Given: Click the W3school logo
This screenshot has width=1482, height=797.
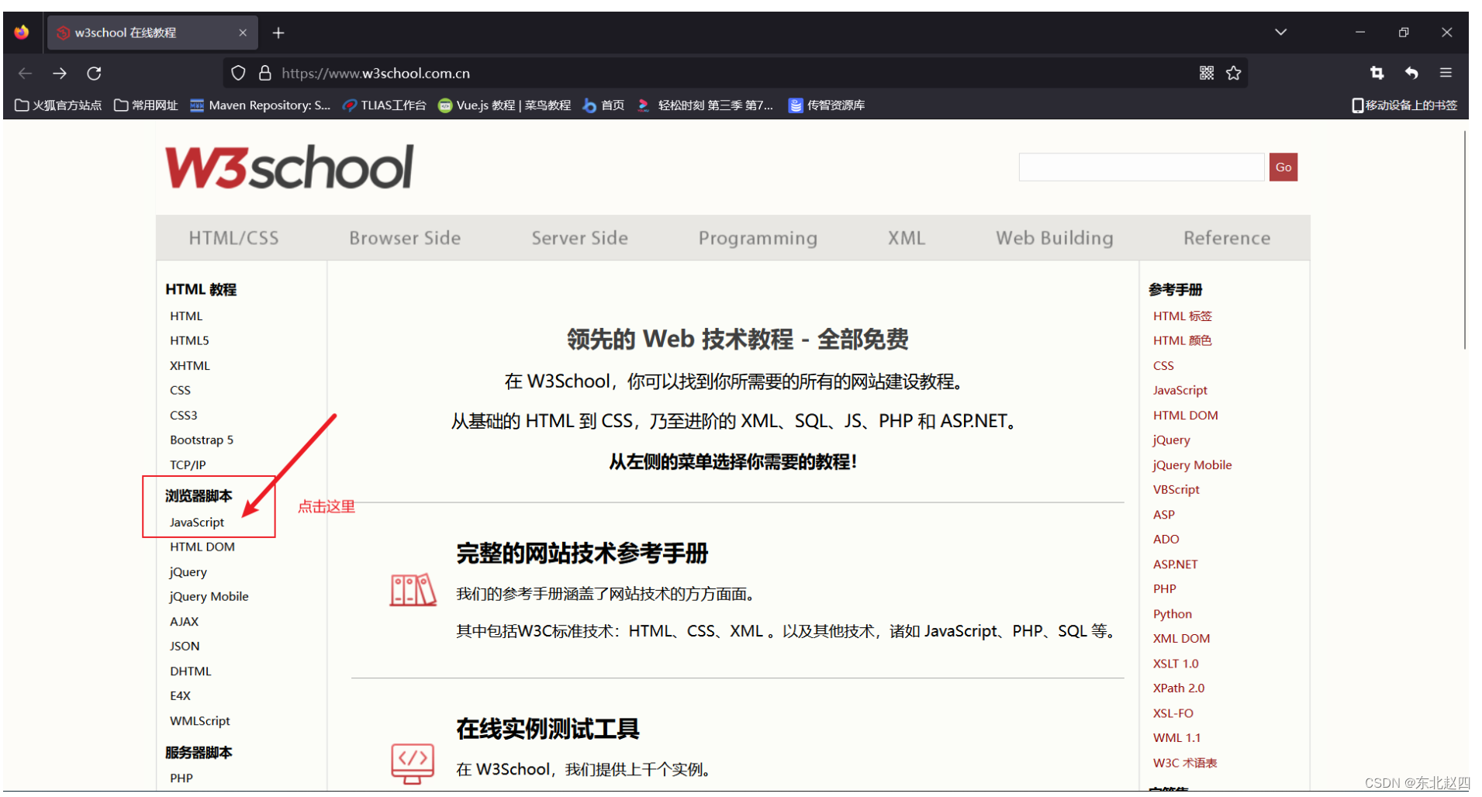Looking at the screenshot, I should pyautogui.click(x=289, y=167).
